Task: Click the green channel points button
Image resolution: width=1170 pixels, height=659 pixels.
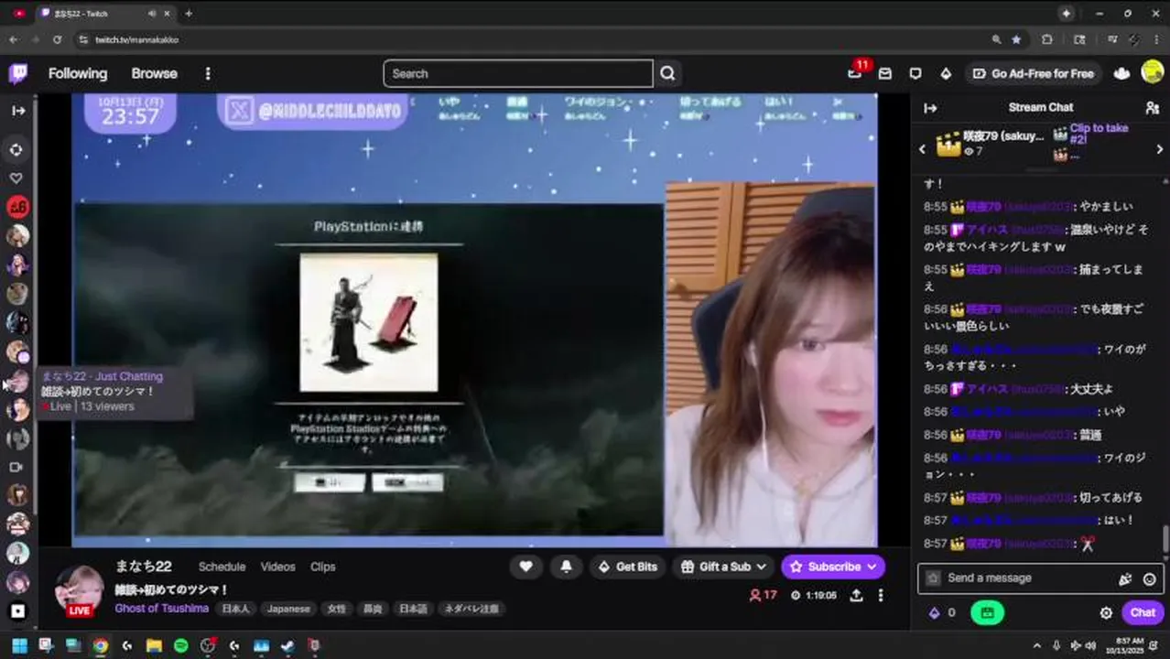Action: click(x=987, y=612)
